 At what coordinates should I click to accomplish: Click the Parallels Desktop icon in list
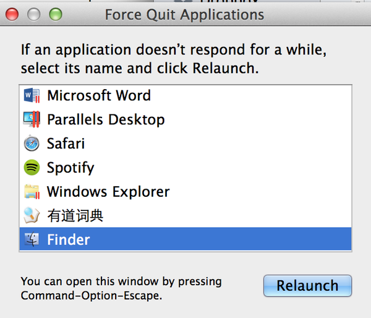[32, 119]
